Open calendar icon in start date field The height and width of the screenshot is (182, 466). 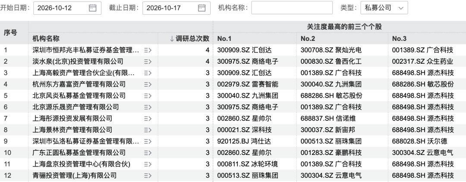click(93, 8)
